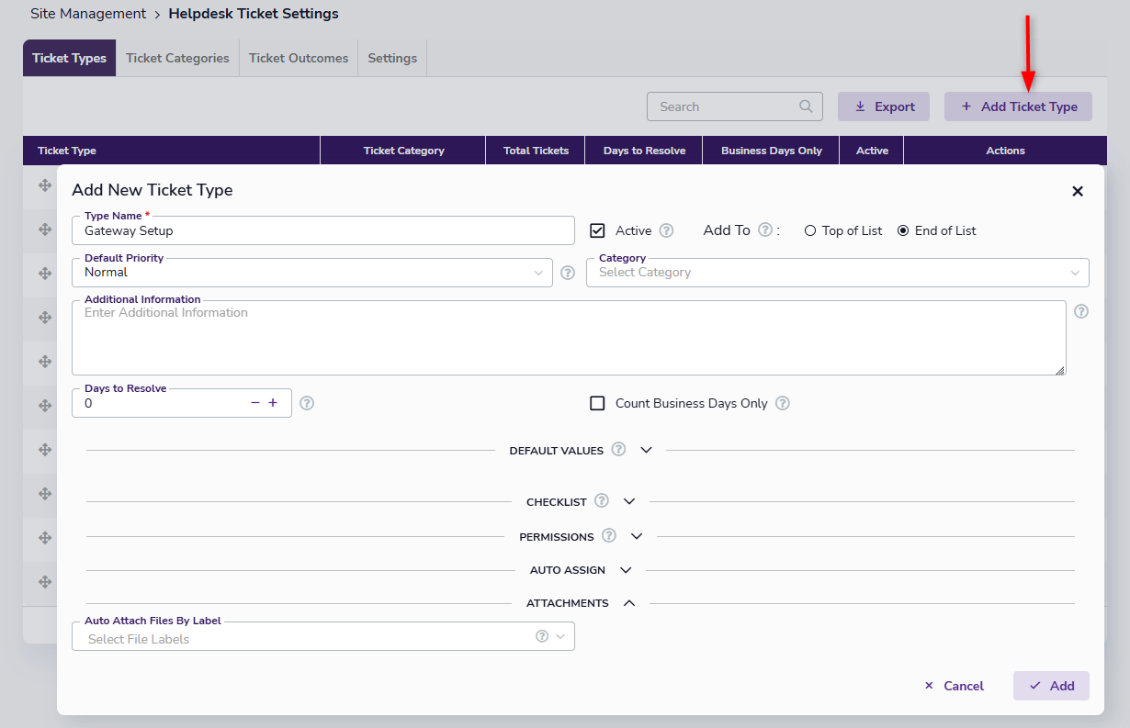Click the search magnifier icon
This screenshot has height=728, width=1130.
[806, 106]
